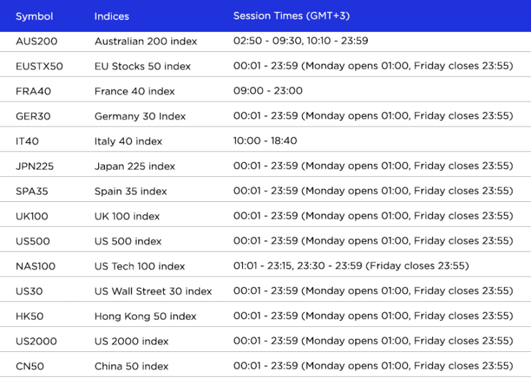Click the Indices column header

click(x=111, y=17)
